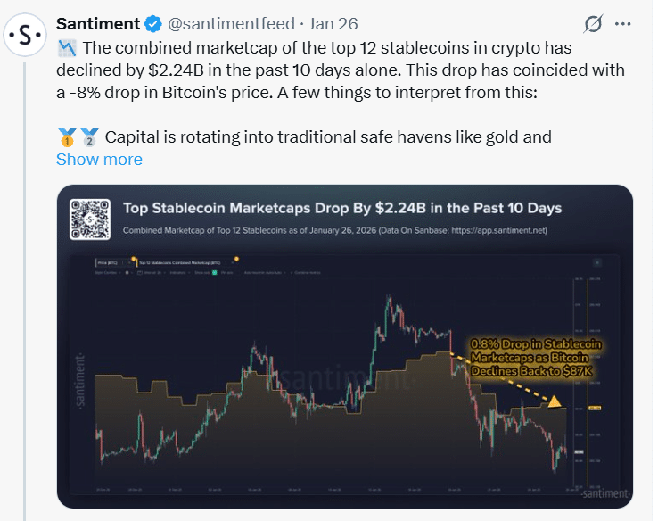Click the silver medal emoji
This screenshot has height=521, width=666.
pyautogui.click(x=89, y=137)
